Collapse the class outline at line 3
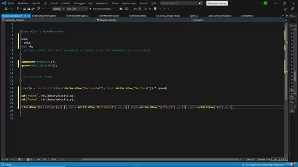298x167 pixels. [20, 32]
